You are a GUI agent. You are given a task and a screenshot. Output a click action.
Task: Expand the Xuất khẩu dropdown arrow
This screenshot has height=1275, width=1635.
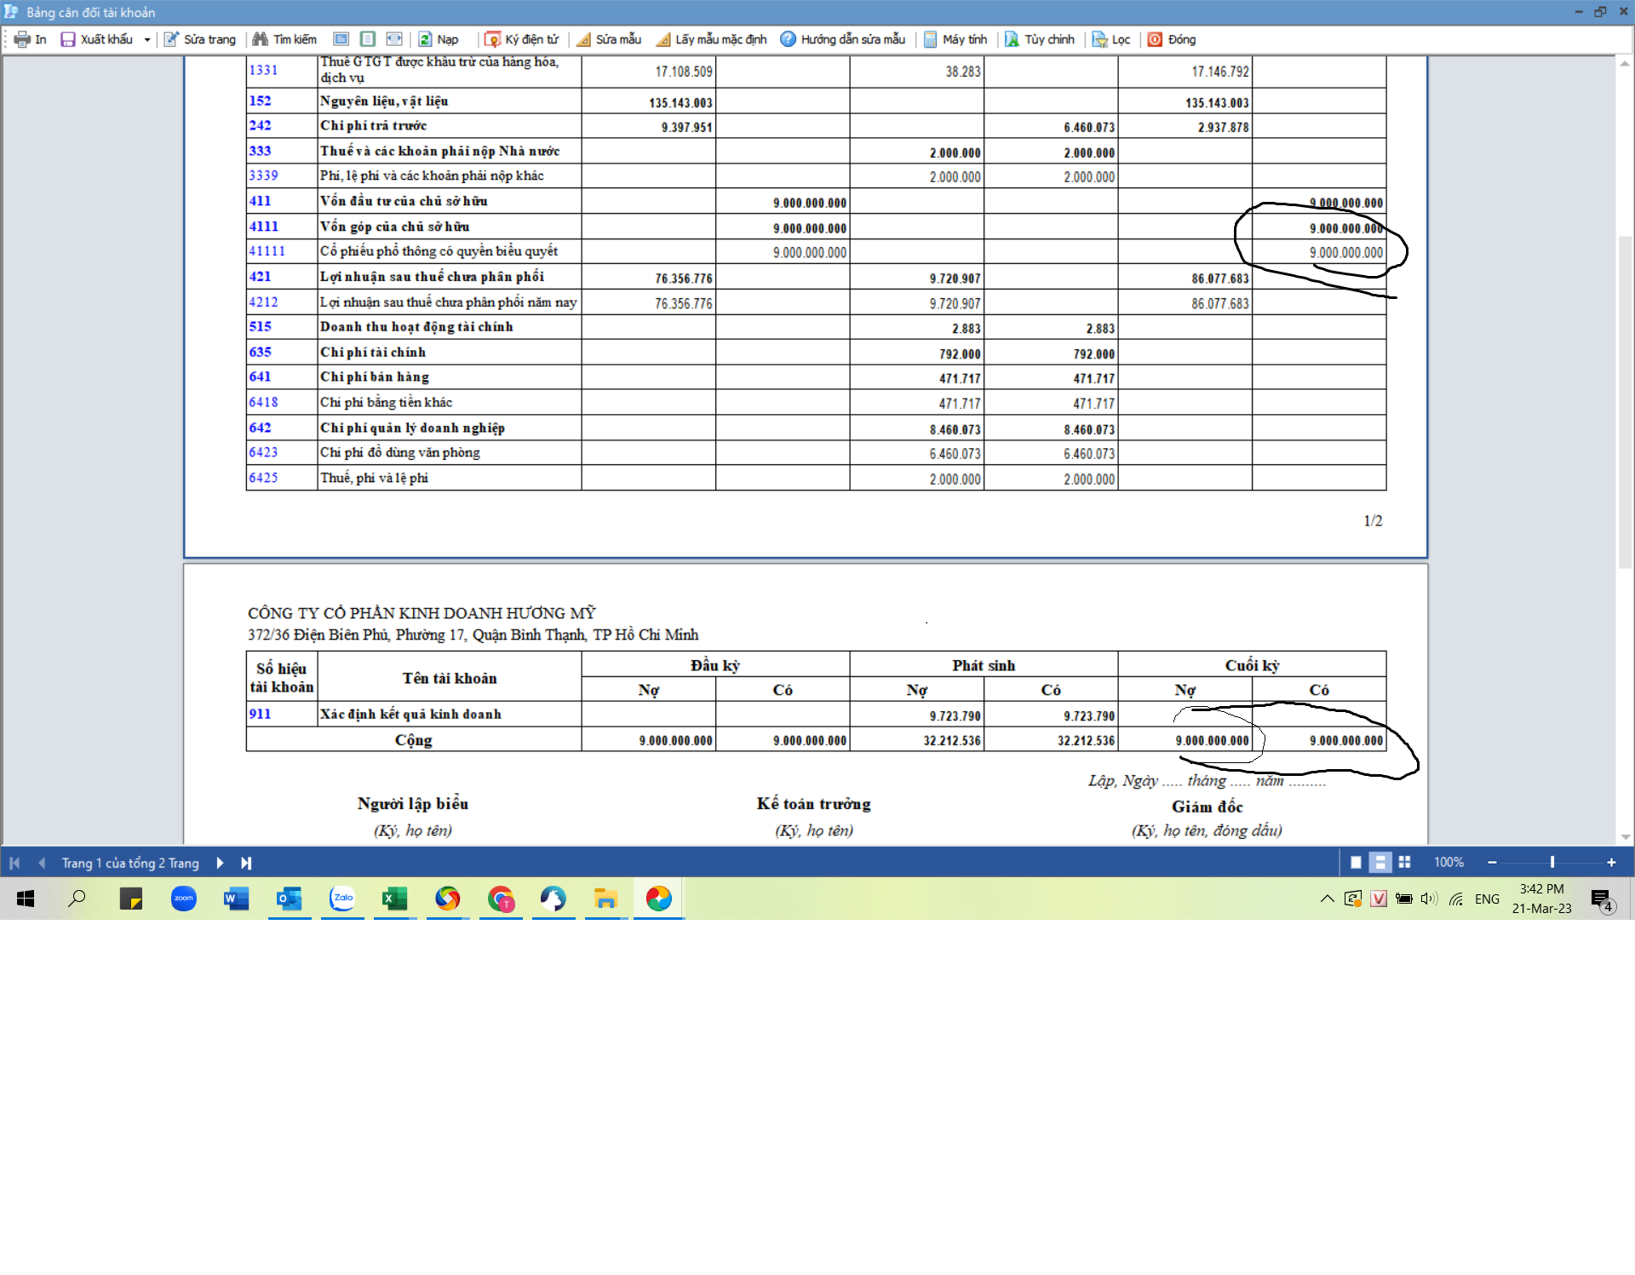coord(147,39)
